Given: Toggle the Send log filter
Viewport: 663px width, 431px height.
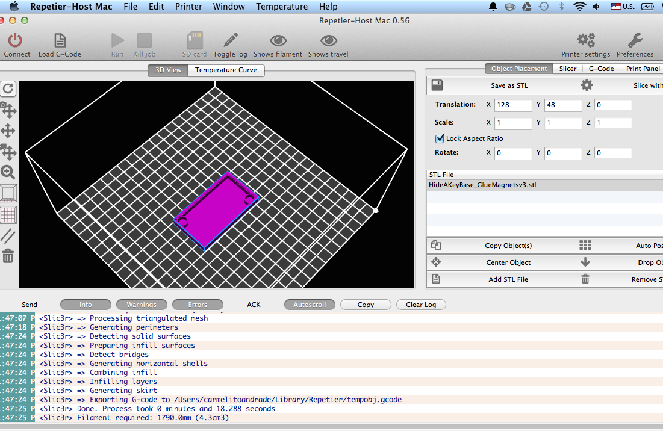Looking at the screenshot, I should point(30,305).
